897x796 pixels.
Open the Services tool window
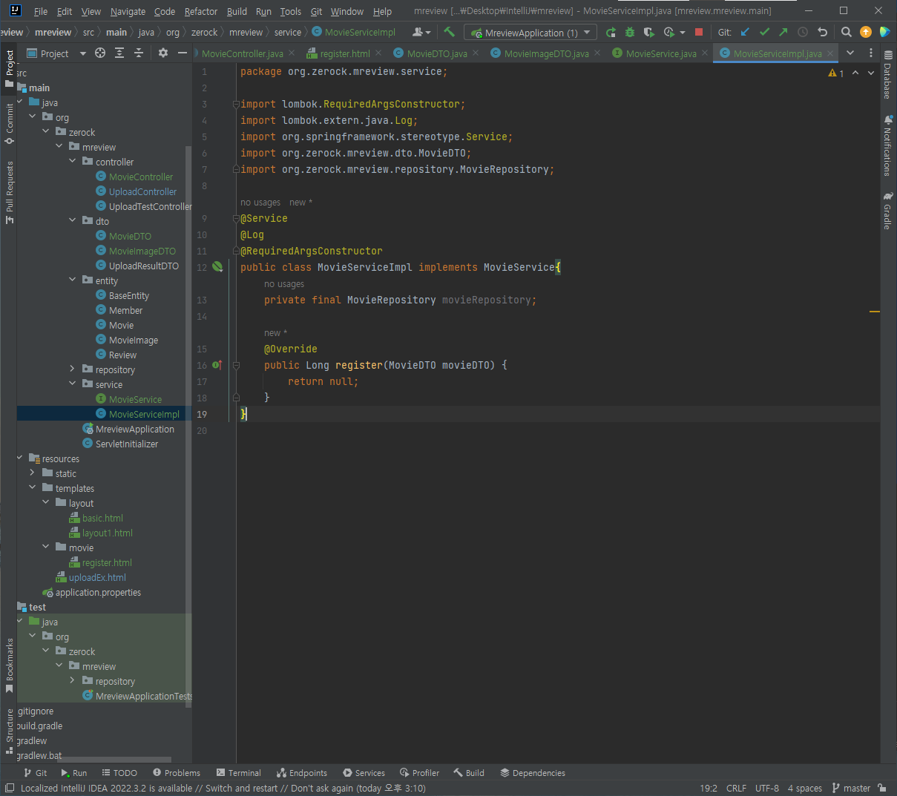tap(364, 772)
